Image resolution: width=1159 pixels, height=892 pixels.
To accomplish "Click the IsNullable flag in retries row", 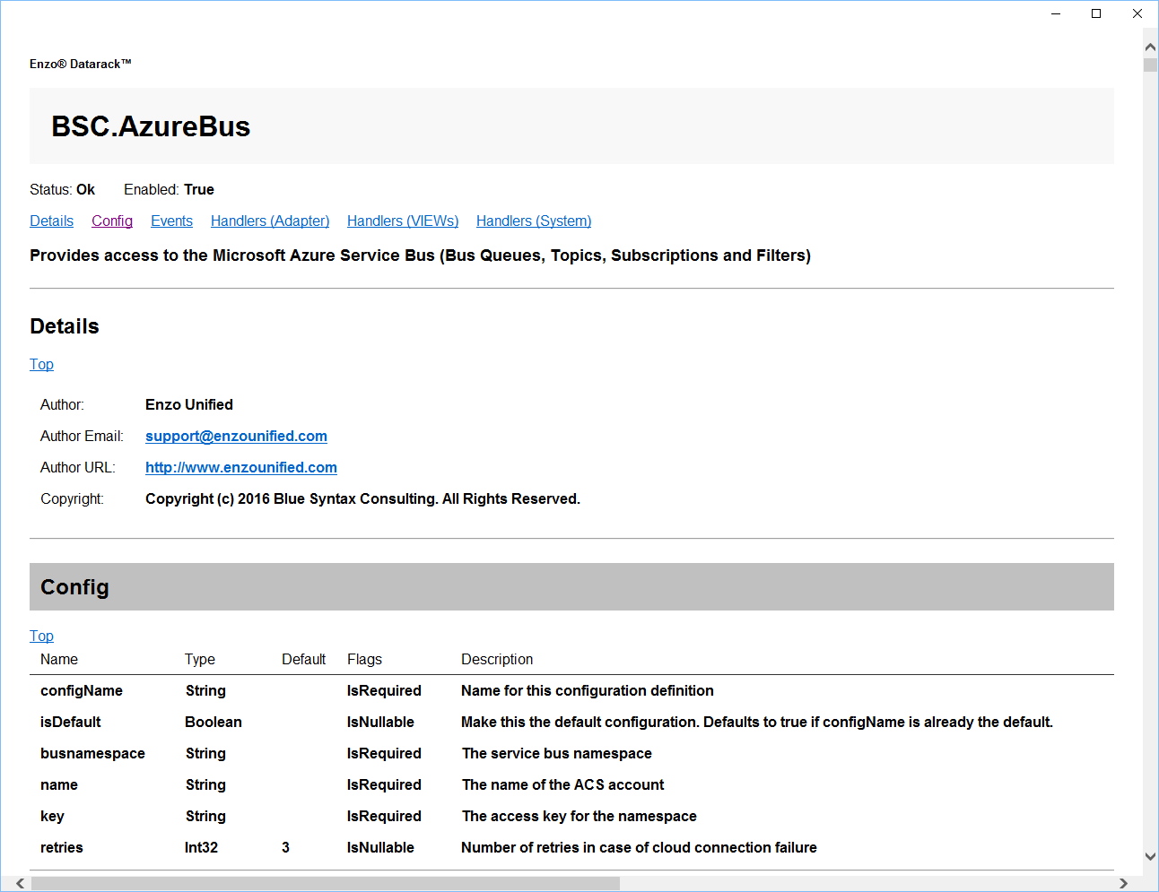I will tap(380, 847).
